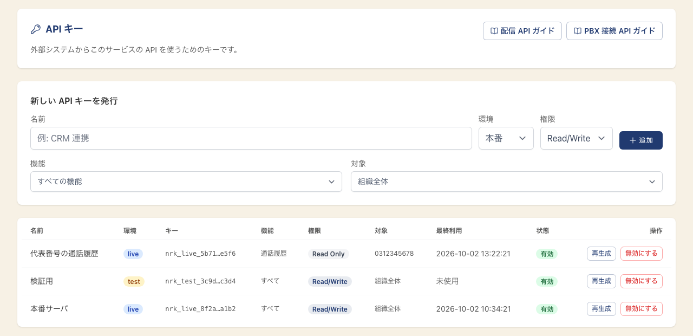The image size is (693, 336).
Task: Click the 最終利用 column header
Action: (449, 231)
